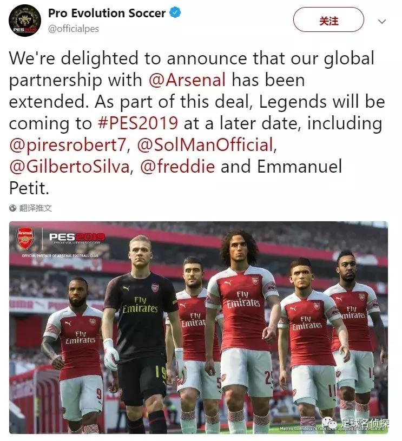Open the @piresrobert7 profile link
The width and height of the screenshot is (402, 441).
click(68, 145)
